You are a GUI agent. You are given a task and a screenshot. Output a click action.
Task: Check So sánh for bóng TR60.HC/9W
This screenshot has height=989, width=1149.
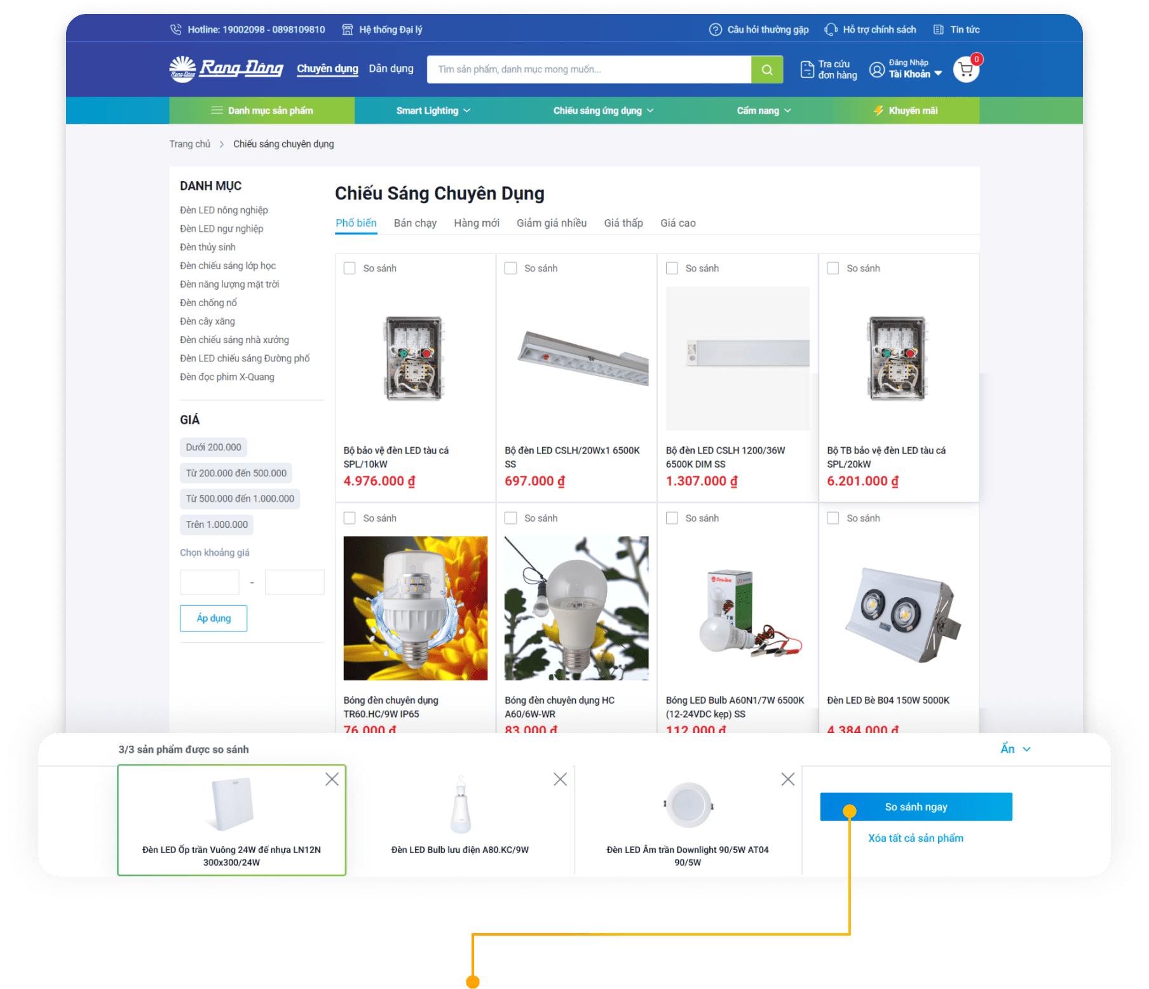350,518
